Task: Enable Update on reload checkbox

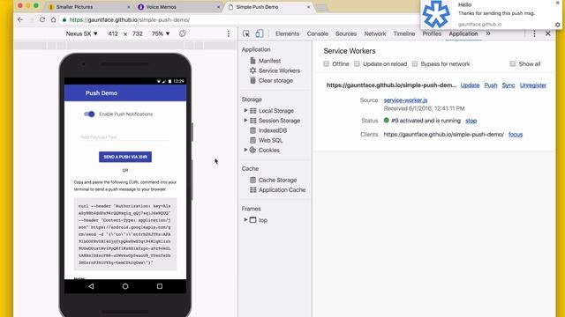Action: (x=357, y=63)
